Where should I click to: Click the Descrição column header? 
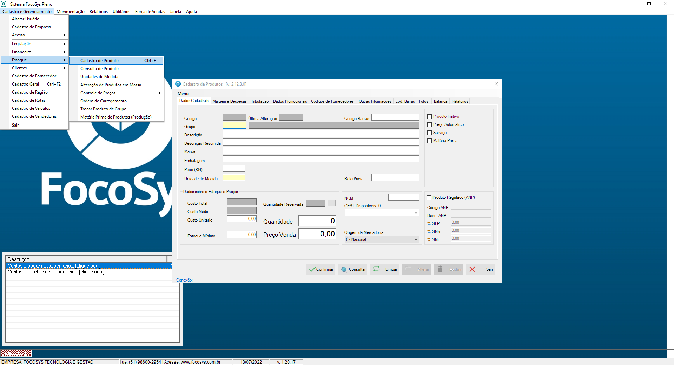(86, 259)
